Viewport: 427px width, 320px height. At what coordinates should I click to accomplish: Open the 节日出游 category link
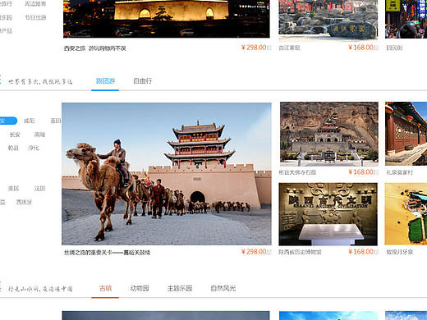tap(35, 17)
